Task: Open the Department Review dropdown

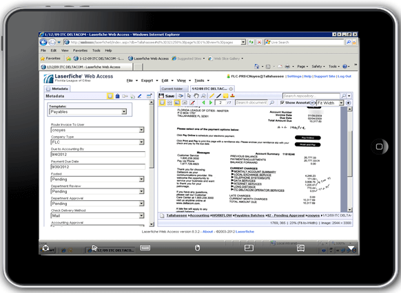Action: 141,191
